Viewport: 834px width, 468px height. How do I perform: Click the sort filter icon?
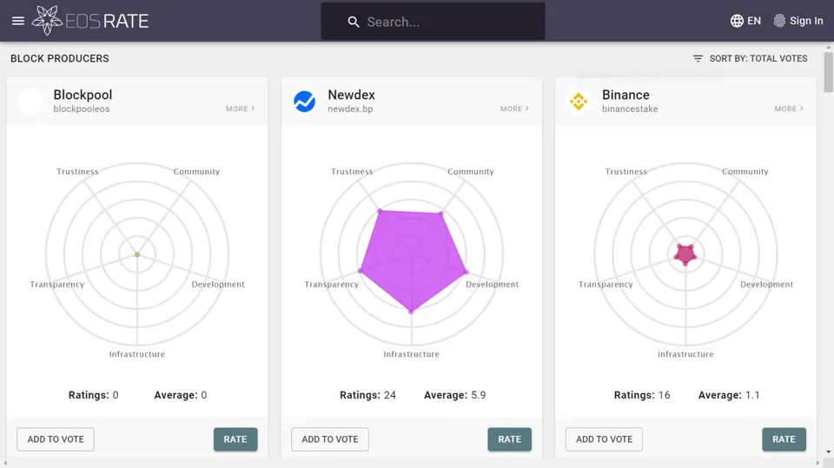(x=698, y=58)
